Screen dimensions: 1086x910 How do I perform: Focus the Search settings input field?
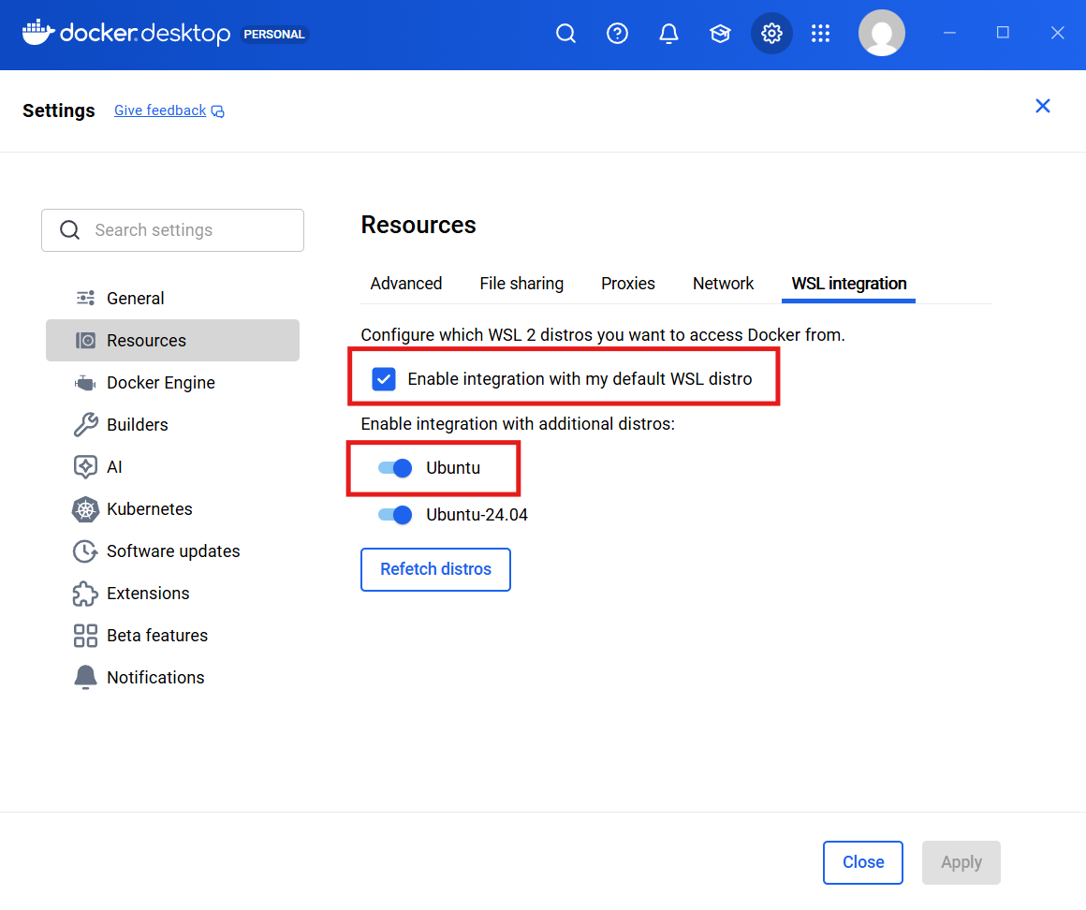pyautogui.click(x=172, y=230)
